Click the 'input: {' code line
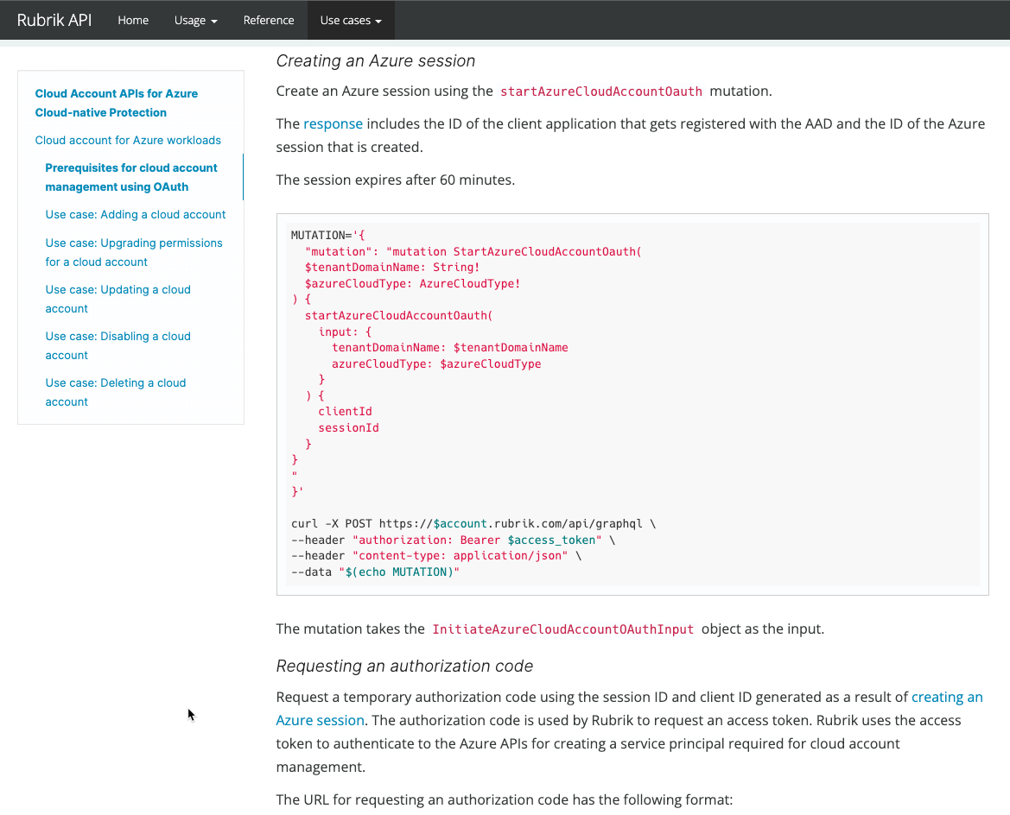The image size is (1010, 815). pos(346,332)
